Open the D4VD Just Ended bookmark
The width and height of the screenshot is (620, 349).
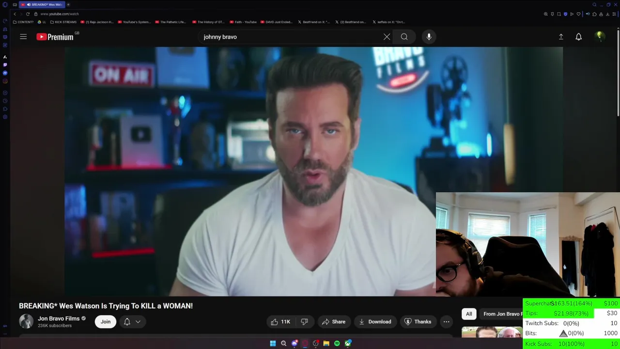(277, 22)
